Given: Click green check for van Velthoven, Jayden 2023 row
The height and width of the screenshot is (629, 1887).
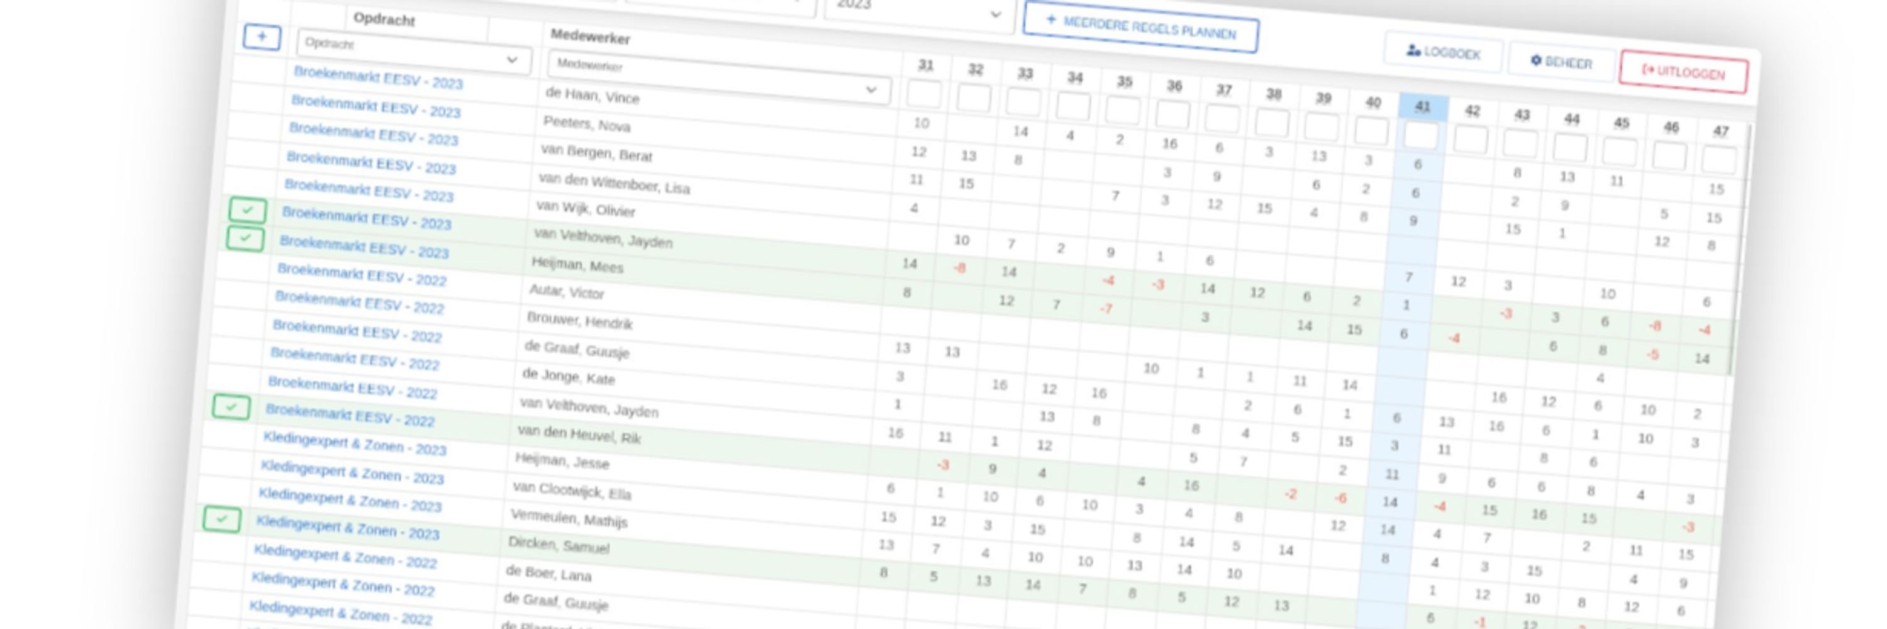Looking at the screenshot, I should pos(248,210).
